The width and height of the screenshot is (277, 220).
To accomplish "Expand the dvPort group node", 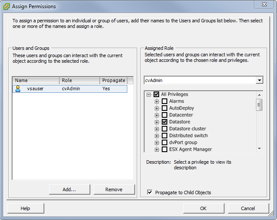I will pyautogui.click(x=157, y=143).
